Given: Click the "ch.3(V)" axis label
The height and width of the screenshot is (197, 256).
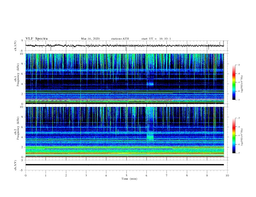Looking at the screenshot, I should click(x=16, y=165).
